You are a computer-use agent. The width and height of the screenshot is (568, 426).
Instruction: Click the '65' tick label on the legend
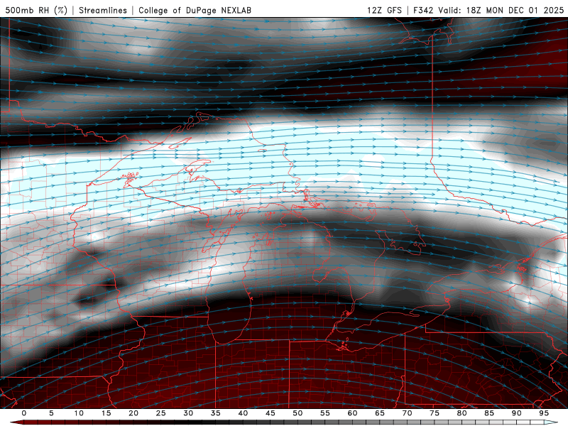[x=380, y=413]
